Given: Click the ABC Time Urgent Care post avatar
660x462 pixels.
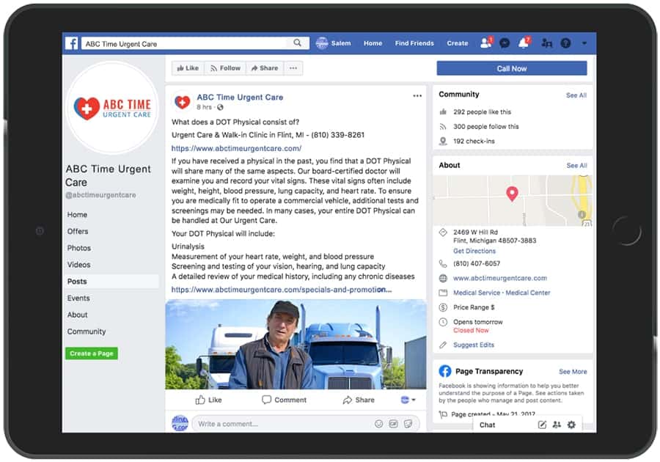Looking at the screenshot, I should 183,101.
